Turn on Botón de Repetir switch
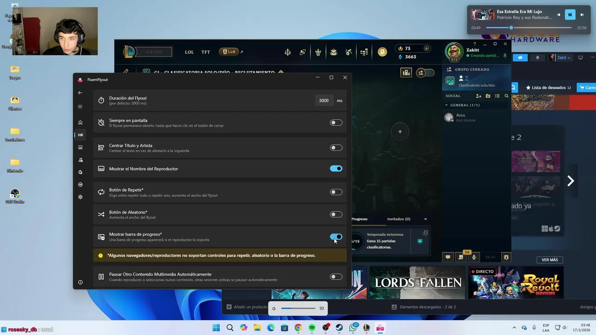The height and width of the screenshot is (335, 596). (336, 192)
